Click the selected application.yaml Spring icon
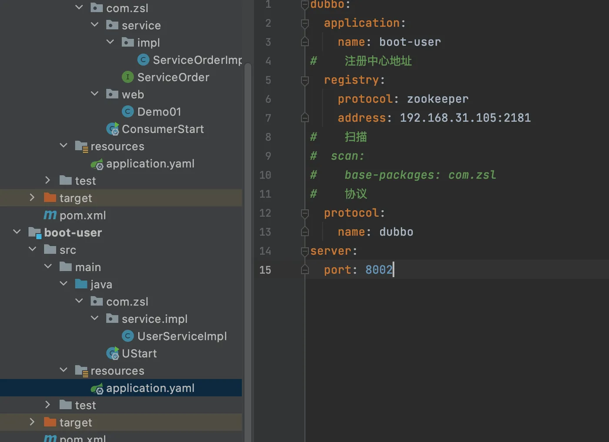The height and width of the screenshot is (442, 609). pos(97,388)
